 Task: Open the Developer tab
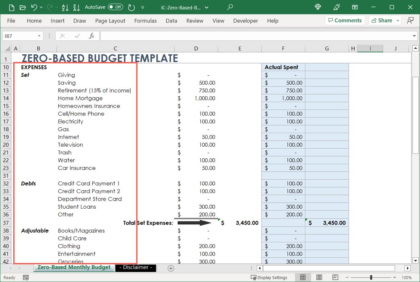245,21
